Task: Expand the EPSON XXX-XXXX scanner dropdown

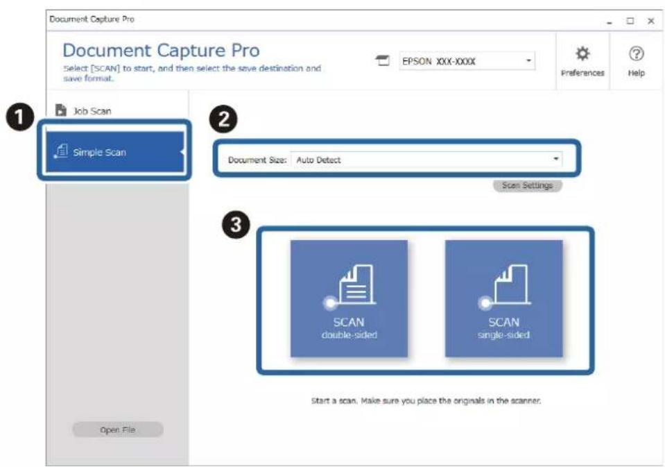Action: 467,61
